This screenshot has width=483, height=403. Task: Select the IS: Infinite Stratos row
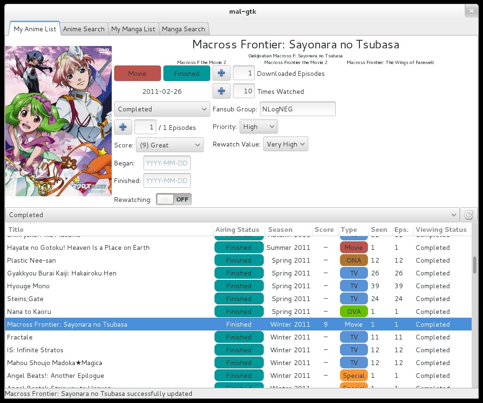coord(238,350)
